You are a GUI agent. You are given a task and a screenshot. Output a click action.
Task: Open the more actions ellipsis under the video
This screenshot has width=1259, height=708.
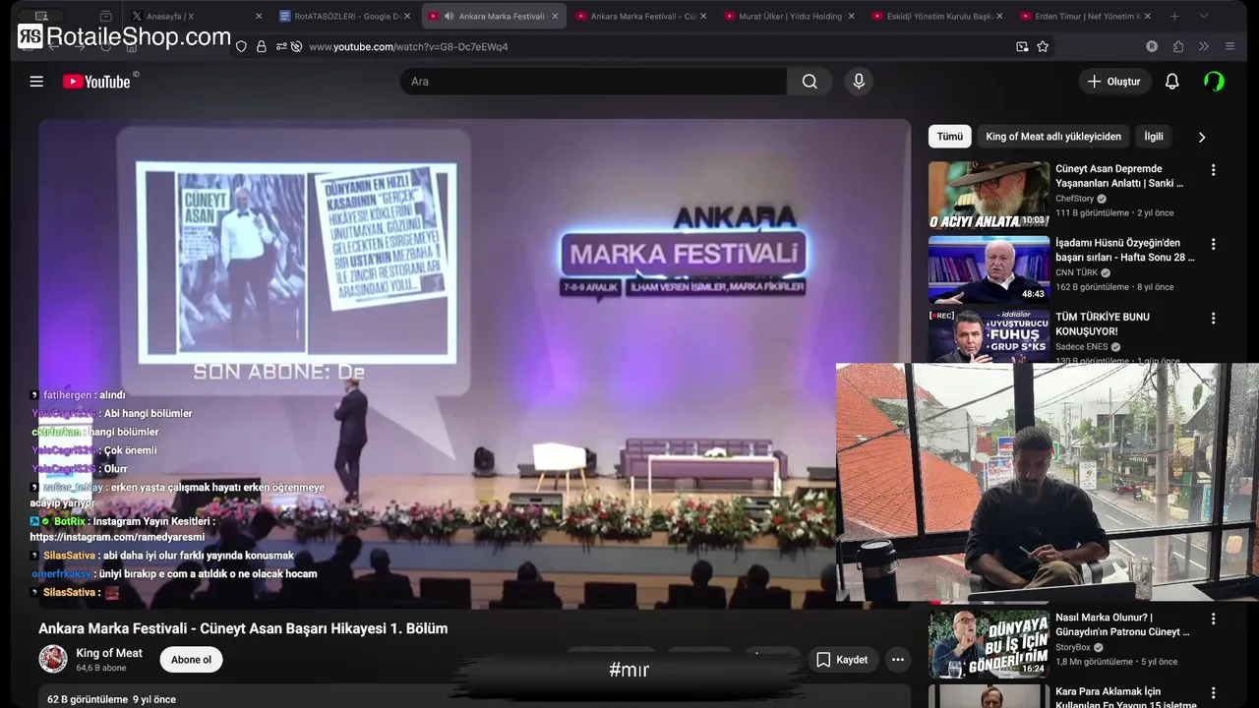pos(897,660)
